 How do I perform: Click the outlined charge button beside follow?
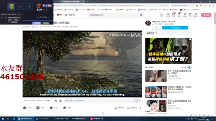coord(156,28)
